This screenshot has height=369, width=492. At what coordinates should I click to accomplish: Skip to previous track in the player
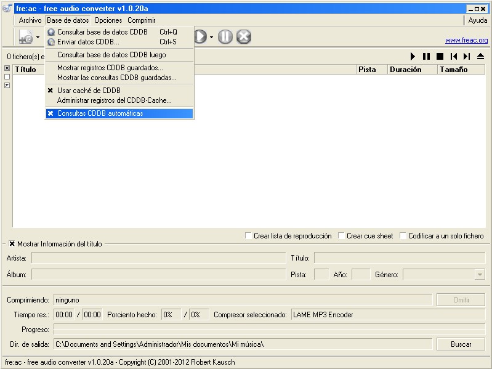(x=453, y=57)
